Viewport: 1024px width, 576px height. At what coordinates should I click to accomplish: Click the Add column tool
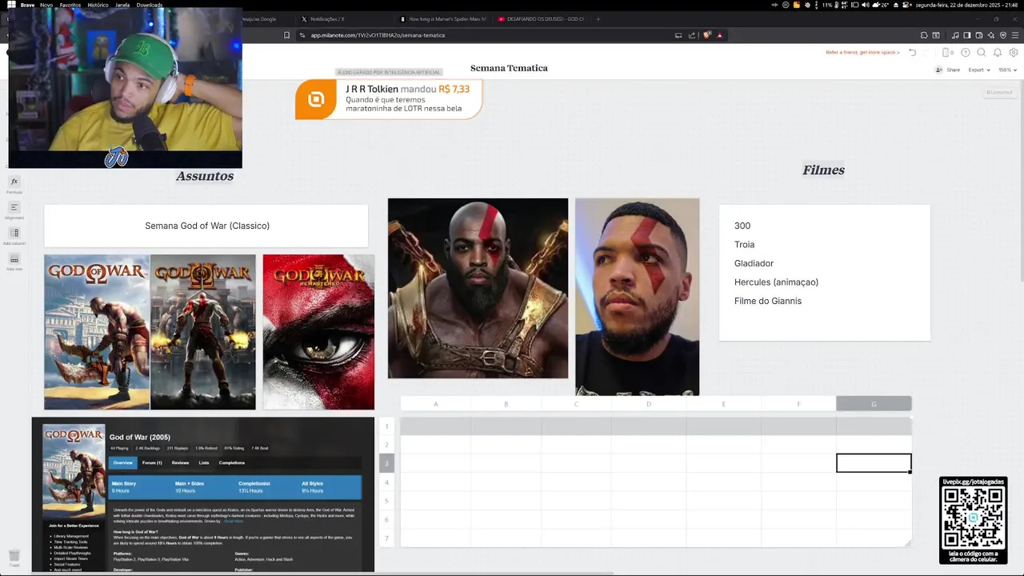pyautogui.click(x=14, y=235)
